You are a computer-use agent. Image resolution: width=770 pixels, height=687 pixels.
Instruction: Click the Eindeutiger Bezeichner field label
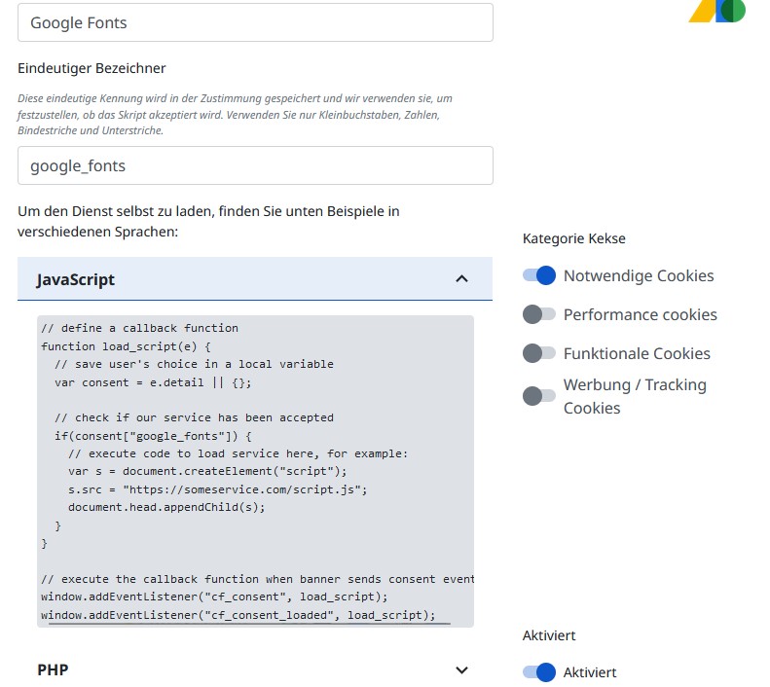point(92,68)
